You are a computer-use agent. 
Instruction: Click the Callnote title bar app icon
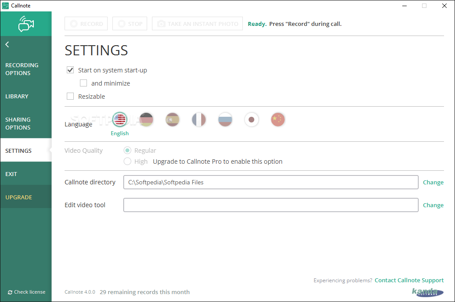5,6
